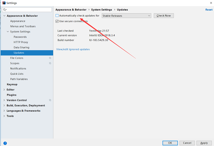Select the Updates tree item
This screenshot has width=214, height=146.
pyautogui.click(x=27, y=53)
